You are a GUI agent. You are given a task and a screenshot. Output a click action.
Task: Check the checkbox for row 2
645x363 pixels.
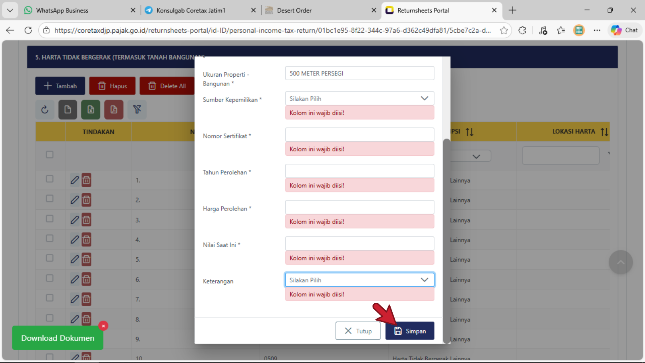coord(50,199)
